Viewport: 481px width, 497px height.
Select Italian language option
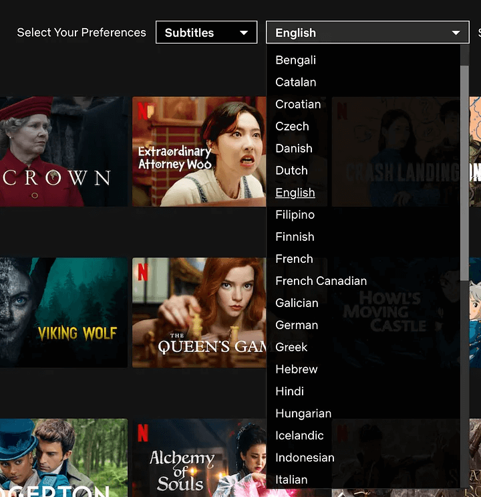coord(291,480)
